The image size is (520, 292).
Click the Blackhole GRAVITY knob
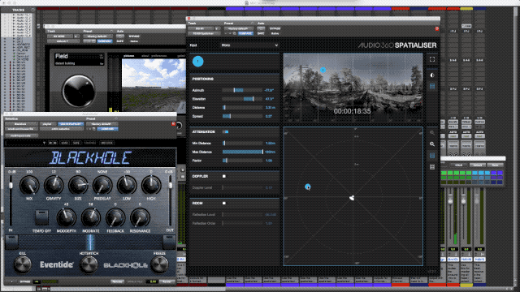tap(54, 186)
